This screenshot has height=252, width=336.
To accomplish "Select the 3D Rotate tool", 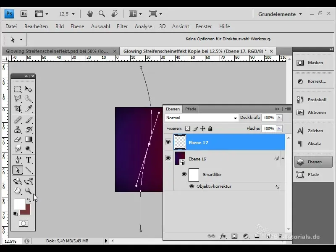I will click(x=18, y=181).
